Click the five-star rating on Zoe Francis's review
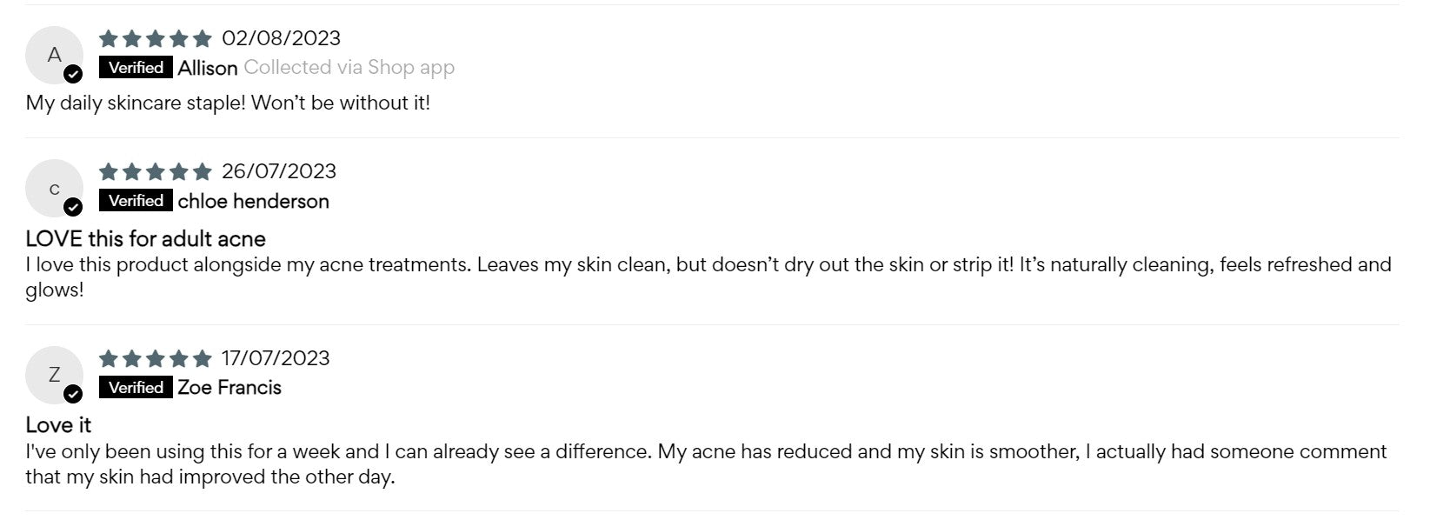This screenshot has width=1430, height=520. pyautogui.click(x=156, y=358)
